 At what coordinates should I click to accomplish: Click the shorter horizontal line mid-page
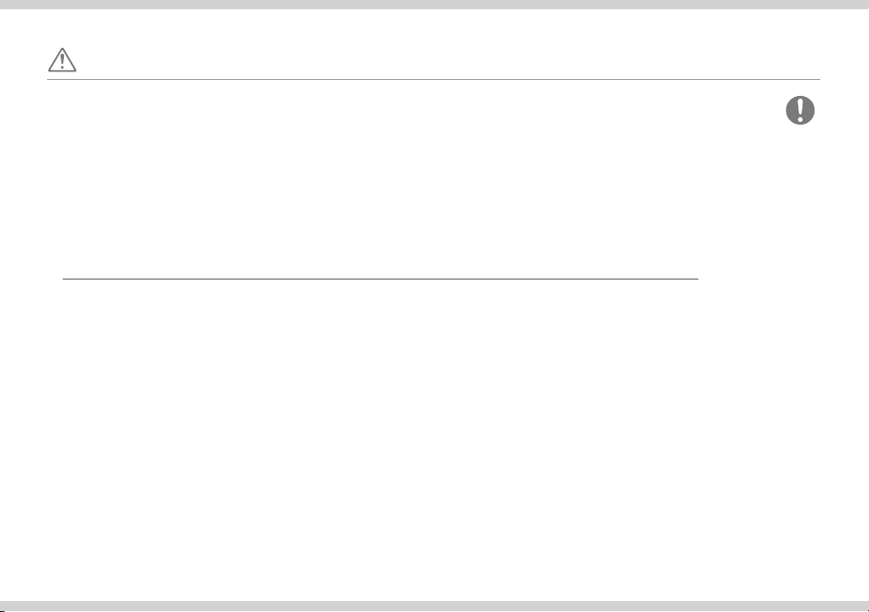point(380,279)
